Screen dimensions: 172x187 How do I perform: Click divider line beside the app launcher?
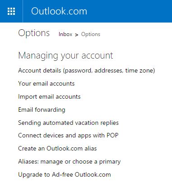(x=23, y=11)
